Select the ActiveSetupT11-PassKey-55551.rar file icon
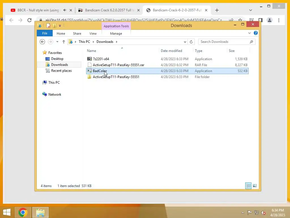The height and width of the screenshot is (218, 290). (x=89, y=65)
